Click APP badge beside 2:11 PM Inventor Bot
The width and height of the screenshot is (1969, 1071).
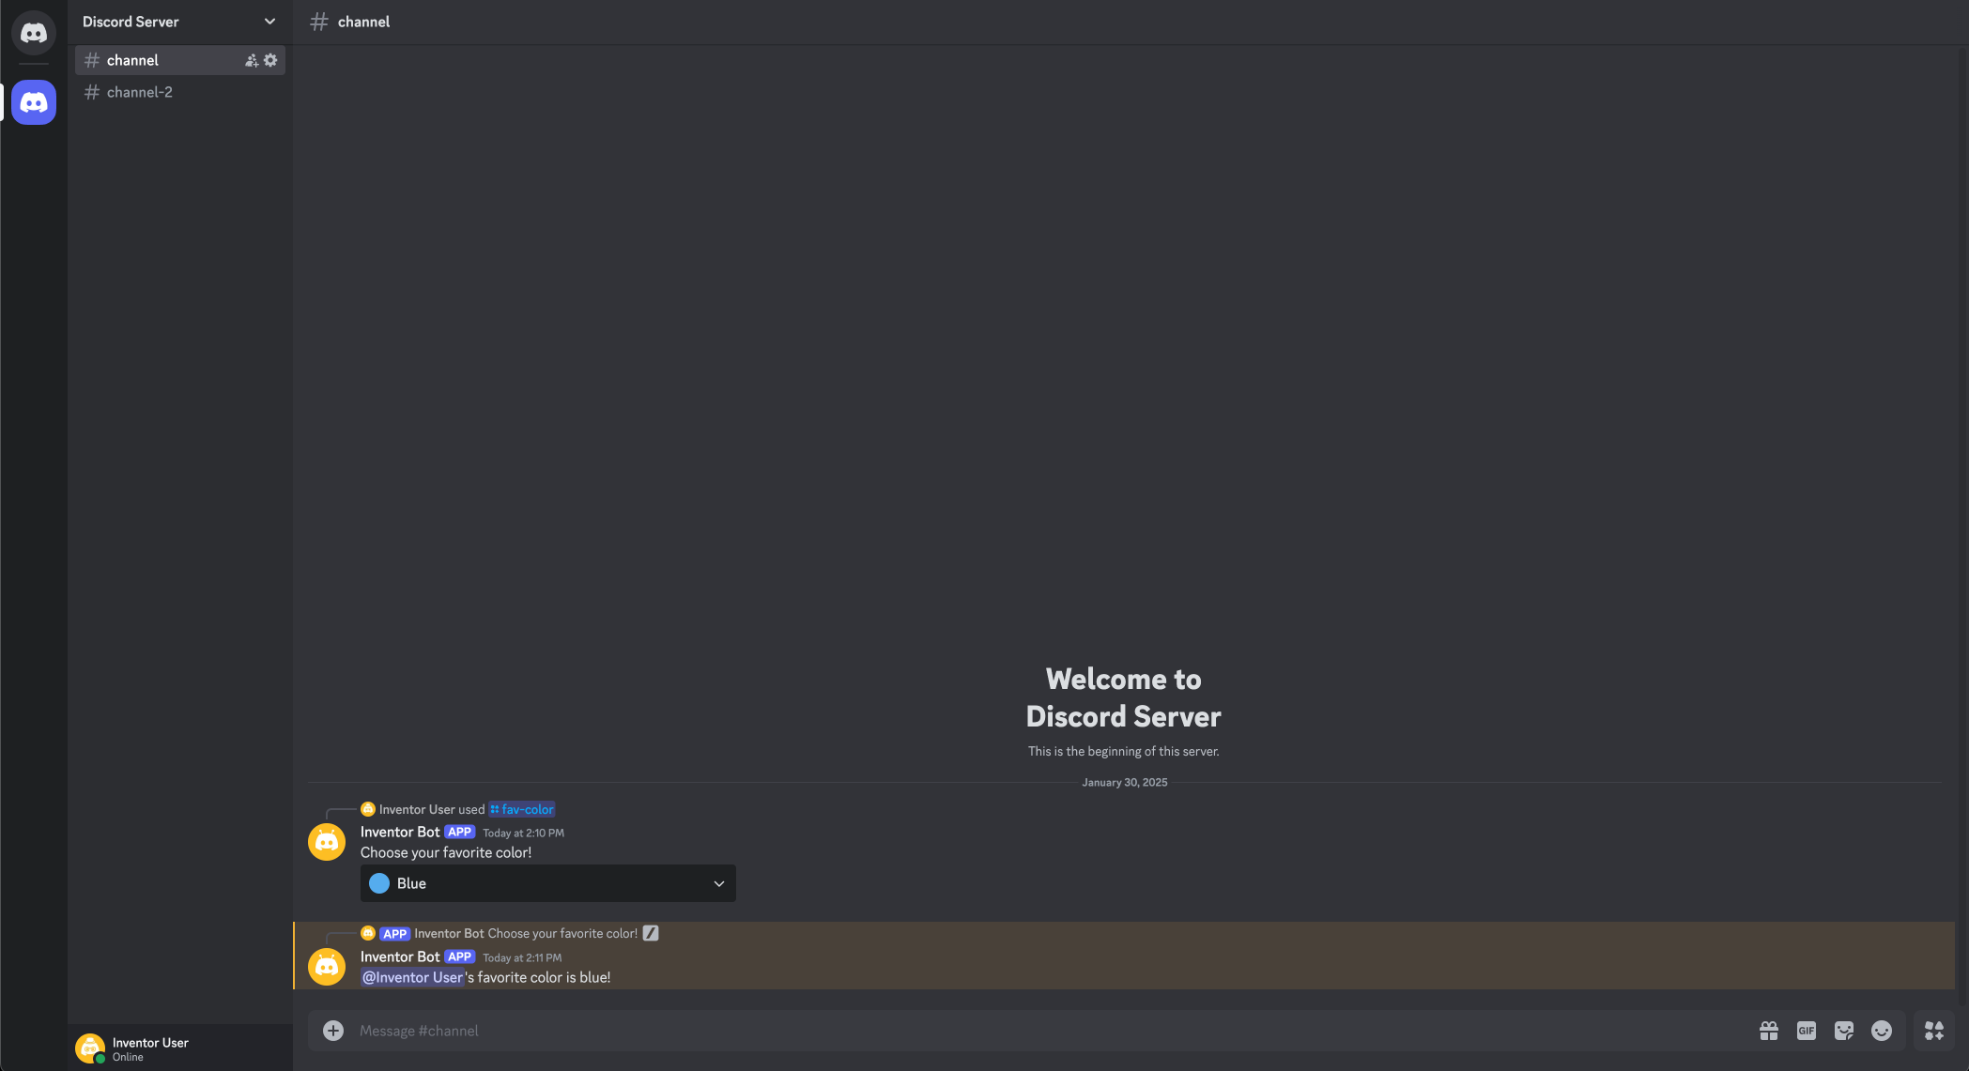click(x=460, y=956)
